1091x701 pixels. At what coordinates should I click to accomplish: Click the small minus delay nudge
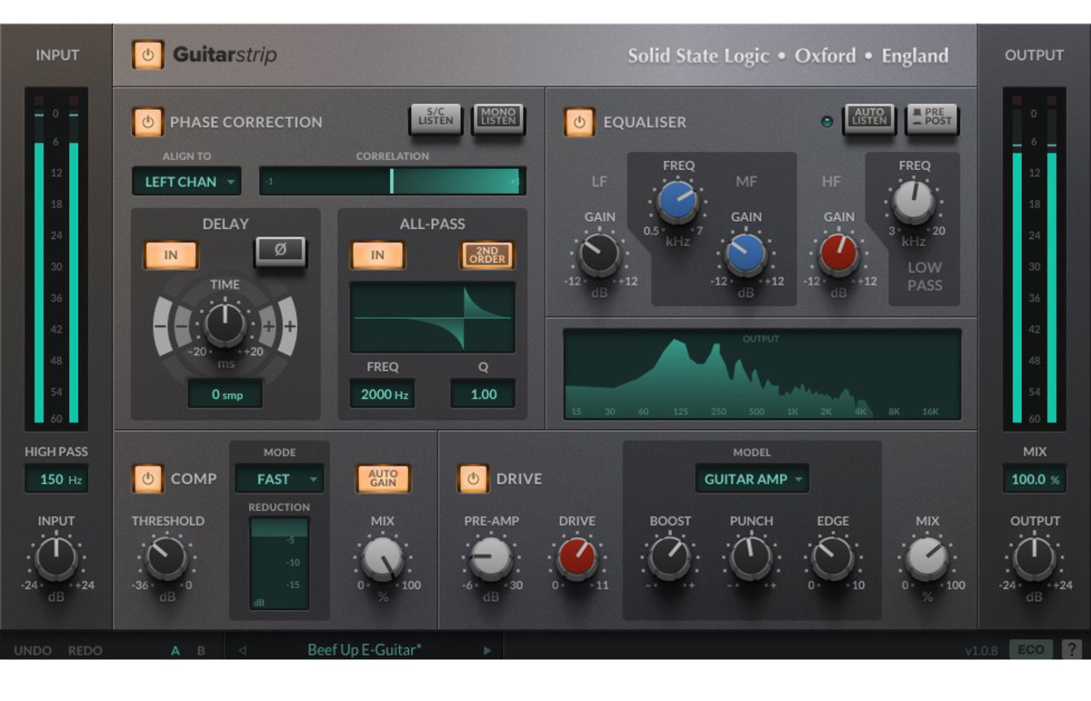182,325
